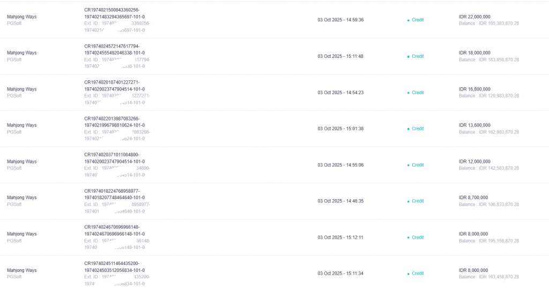
Task: Click the green dot in the IDR 16,800,000 row
Action: point(408,93)
